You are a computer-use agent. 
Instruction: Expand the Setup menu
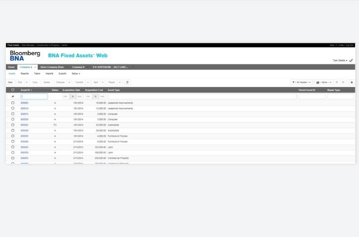pyautogui.click(x=76, y=74)
